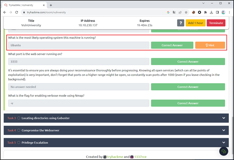This screenshot has height=160, width=234.
Task: Toggle the Task 4 completion circle
Action: (19, 130)
